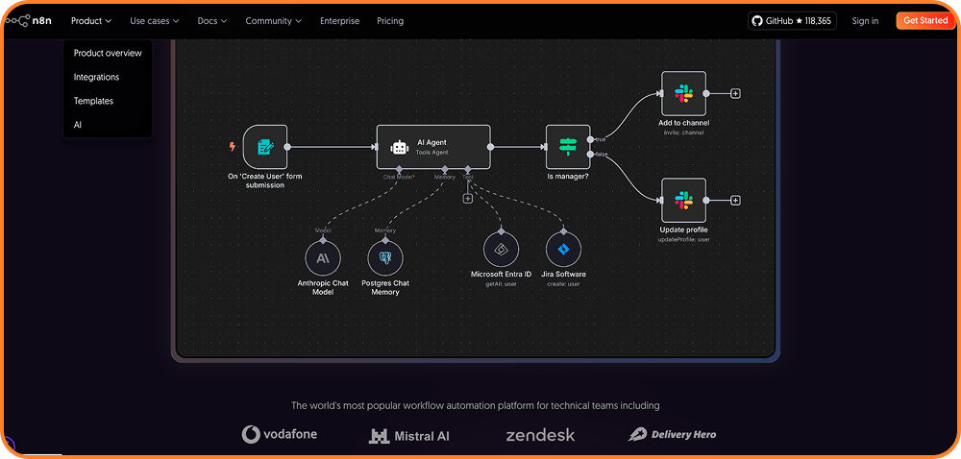The image size is (961, 459).
Task: Click the Delivery Hero logo
Action: (x=672, y=435)
